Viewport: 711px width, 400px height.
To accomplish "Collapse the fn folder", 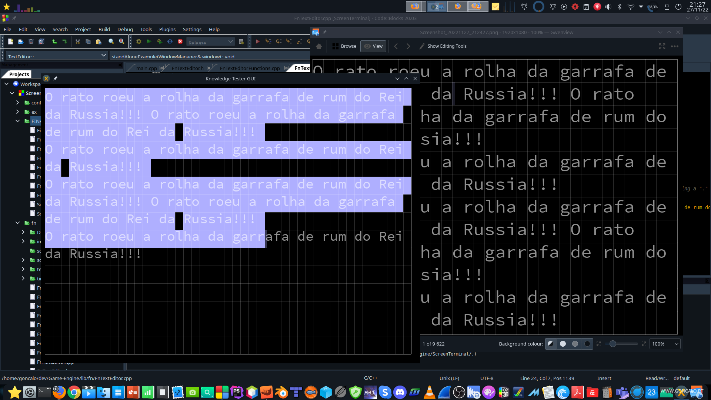I will (x=17, y=223).
